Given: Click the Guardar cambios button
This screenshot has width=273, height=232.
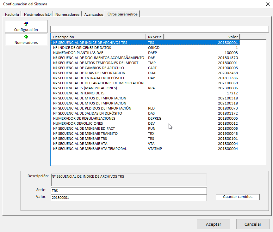Looking at the screenshot, I should [238, 197].
